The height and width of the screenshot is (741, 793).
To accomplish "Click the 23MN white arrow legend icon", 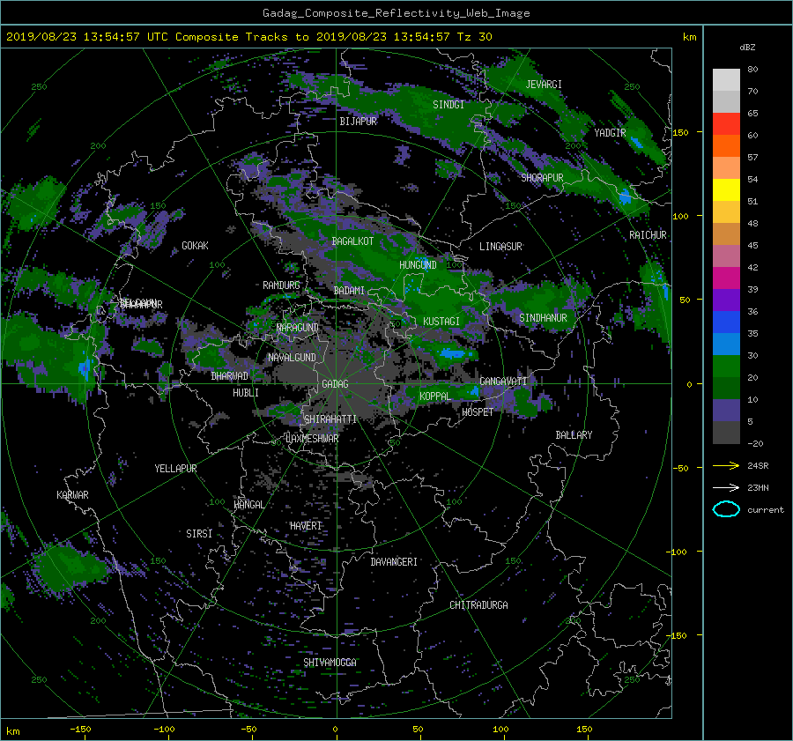I will tap(726, 487).
